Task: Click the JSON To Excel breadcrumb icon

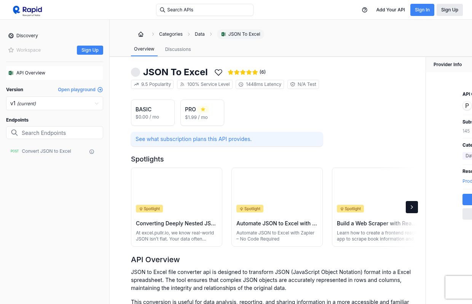Action: pyautogui.click(x=223, y=34)
